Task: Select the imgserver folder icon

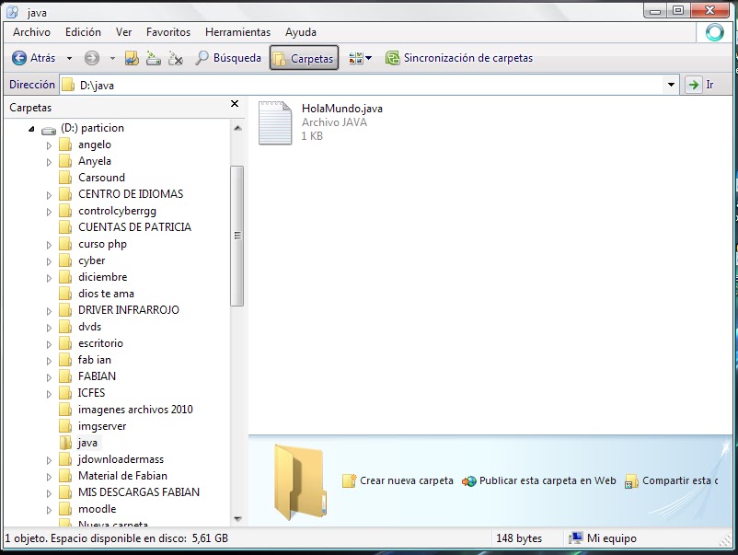Action: tap(65, 426)
